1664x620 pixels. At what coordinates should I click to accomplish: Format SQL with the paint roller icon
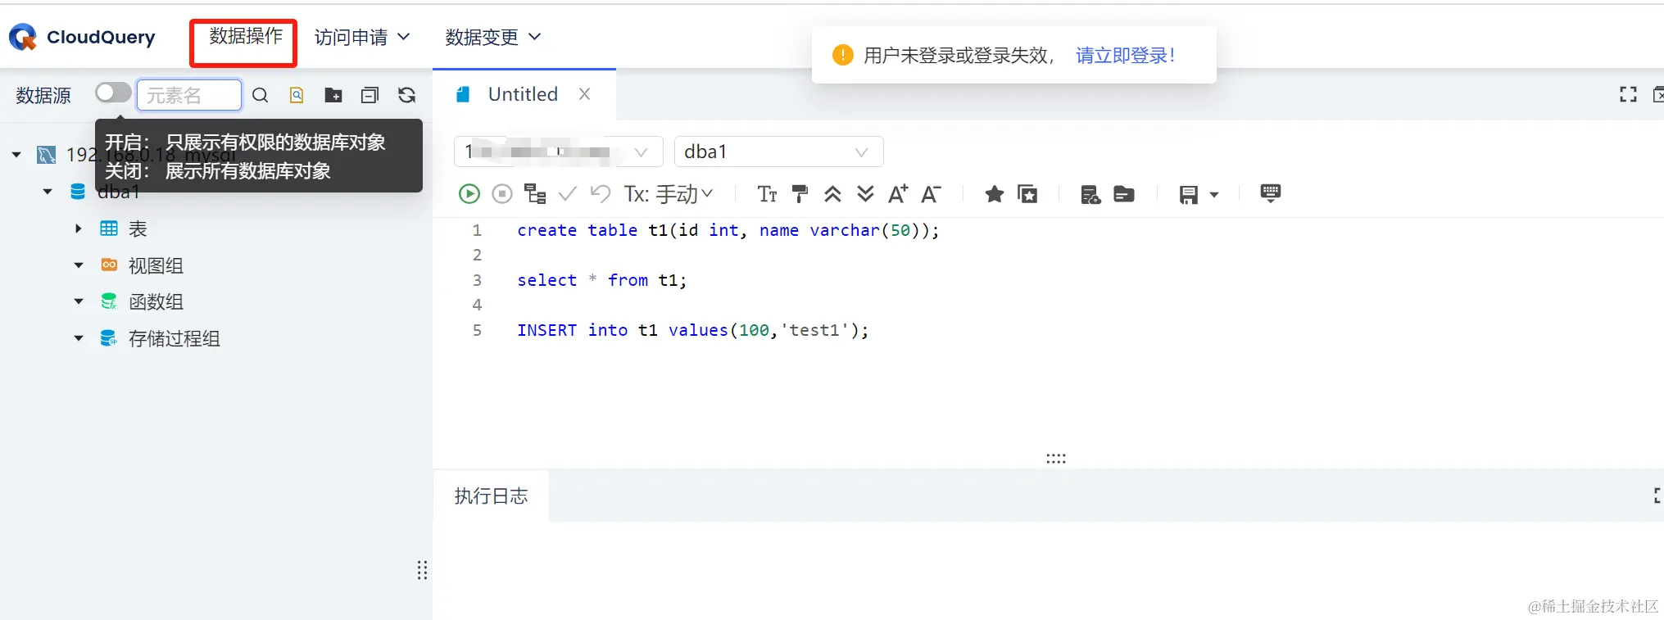800,194
